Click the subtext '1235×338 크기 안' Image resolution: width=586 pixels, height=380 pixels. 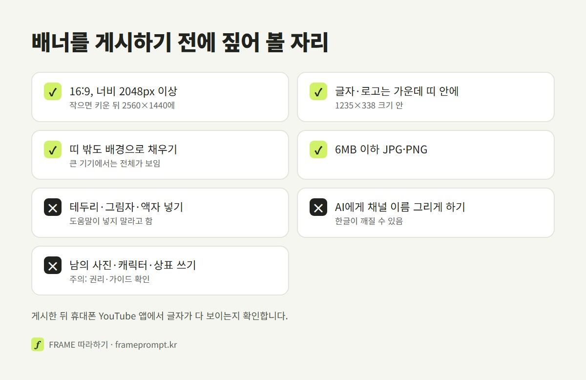point(369,105)
